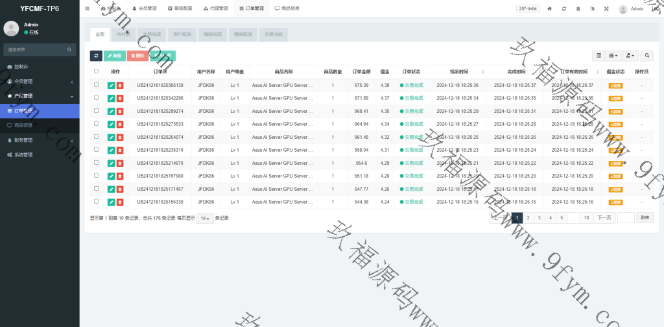Image resolution: width=664 pixels, height=327 pixels.
Task: Click the red delete icon for order UB2412181825342296
Action: tap(120, 98)
